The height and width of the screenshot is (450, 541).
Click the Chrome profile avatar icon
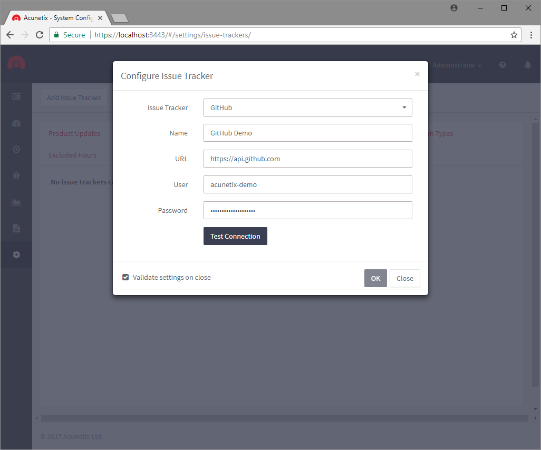[x=454, y=8]
